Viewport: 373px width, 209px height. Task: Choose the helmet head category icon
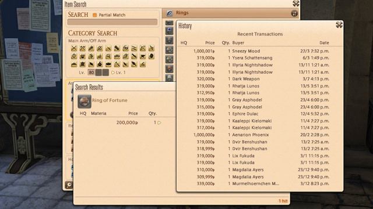tap(152, 56)
